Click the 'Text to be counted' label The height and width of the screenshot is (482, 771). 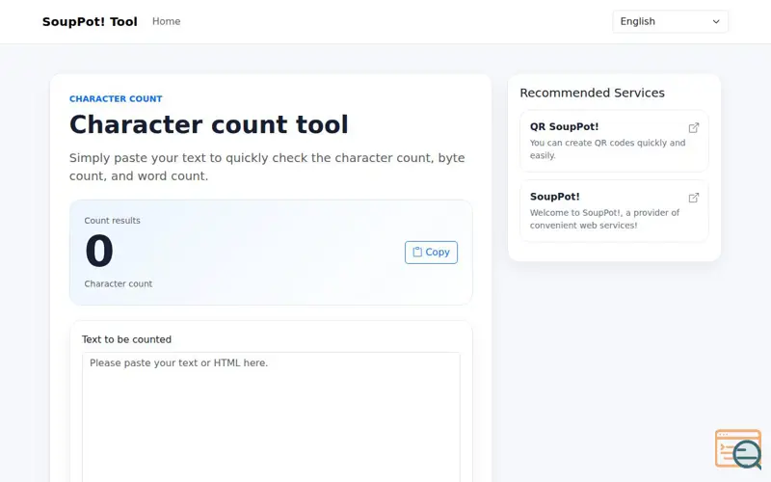click(126, 339)
